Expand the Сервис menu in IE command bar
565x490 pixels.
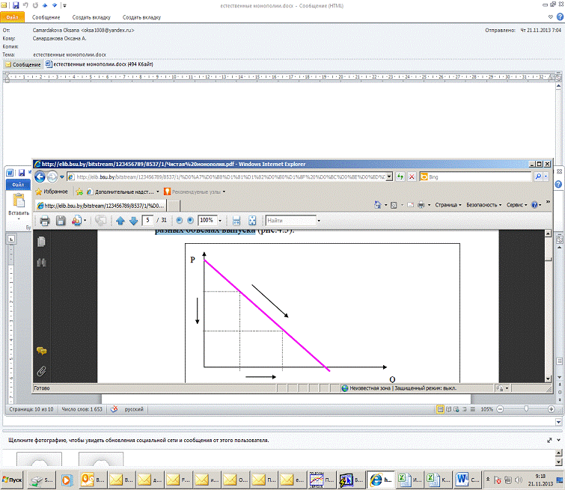click(517, 204)
